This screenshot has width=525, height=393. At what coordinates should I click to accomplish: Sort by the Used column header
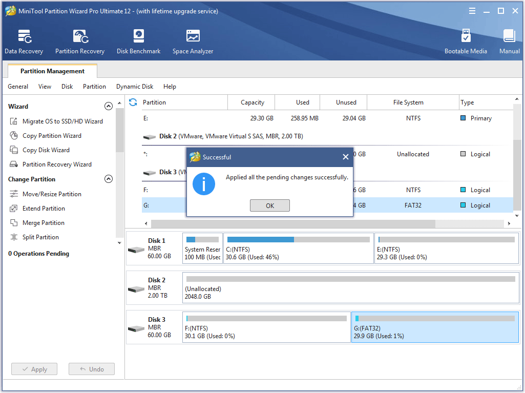click(x=298, y=102)
